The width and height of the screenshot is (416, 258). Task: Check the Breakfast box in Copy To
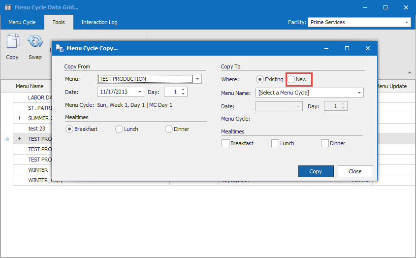[225, 143]
